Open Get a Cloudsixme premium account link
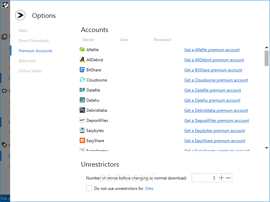270x202 pixels. click(216, 80)
